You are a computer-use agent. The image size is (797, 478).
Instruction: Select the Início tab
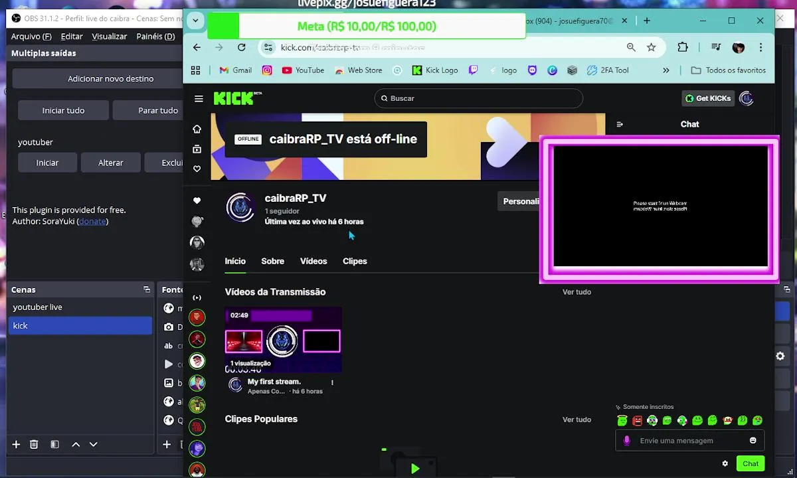pos(235,261)
